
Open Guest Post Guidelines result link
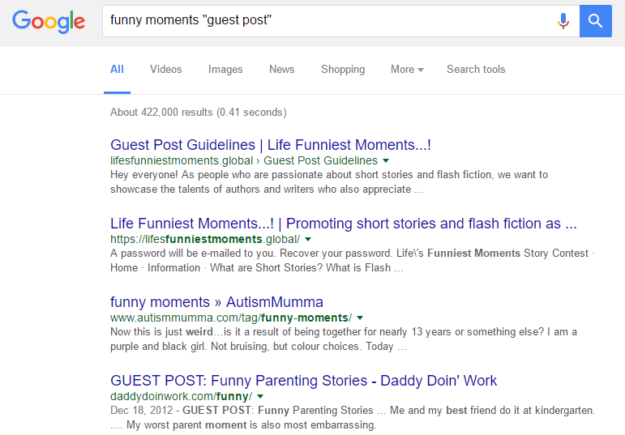tap(271, 145)
